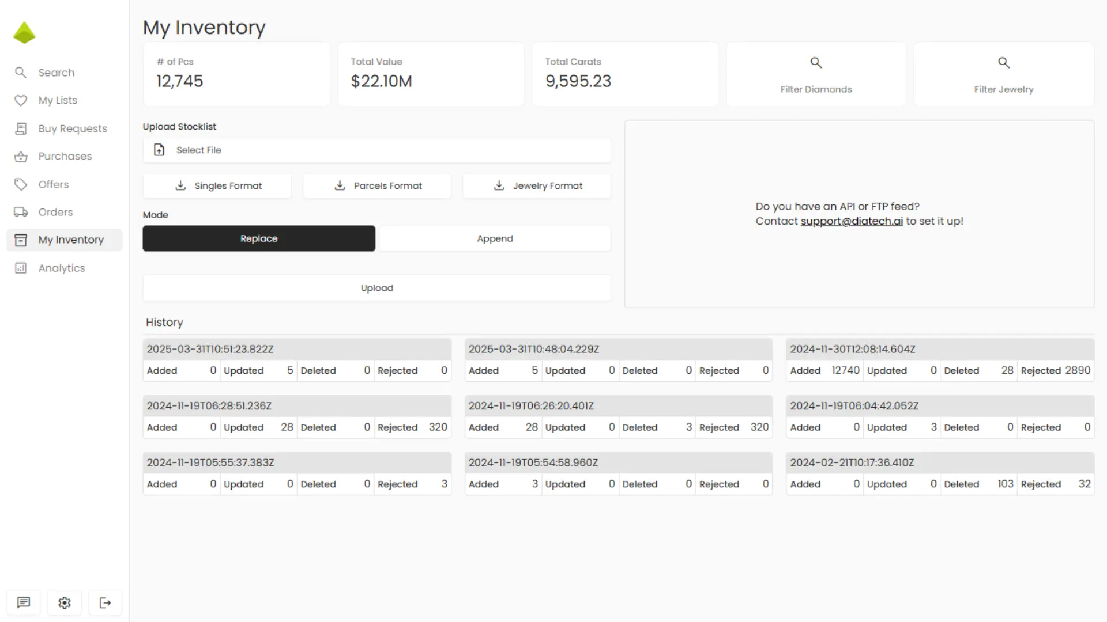Download the Jewelry Format template
Viewport: 1107px width, 622px height.
(537, 186)
